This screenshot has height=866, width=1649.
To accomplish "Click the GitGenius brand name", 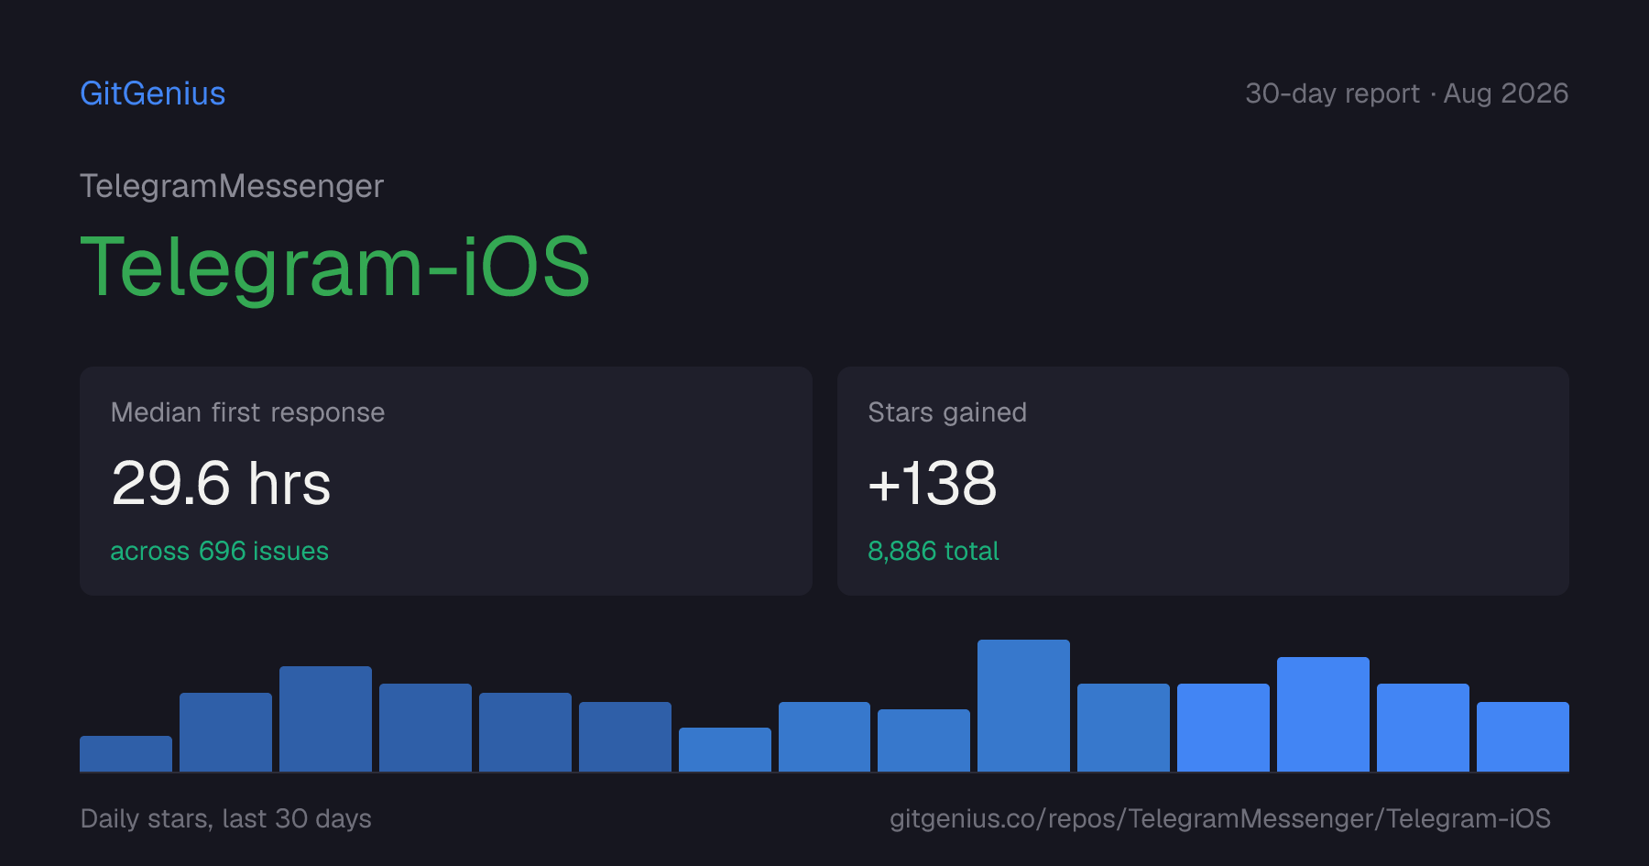I will [152, 93].
